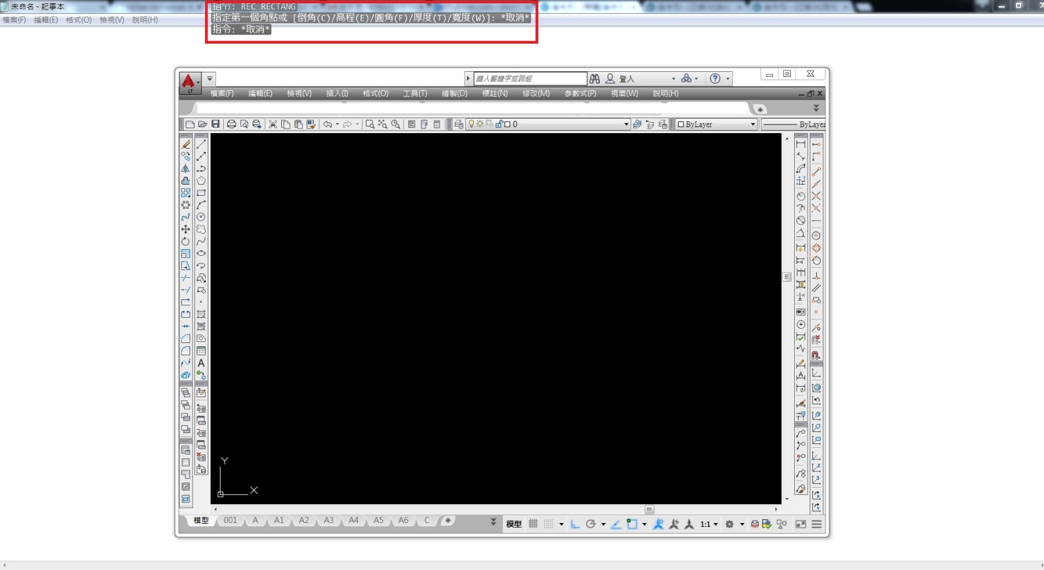Toggle clean screen in status bar
The image size is (1044, 570).
[801, 524]
